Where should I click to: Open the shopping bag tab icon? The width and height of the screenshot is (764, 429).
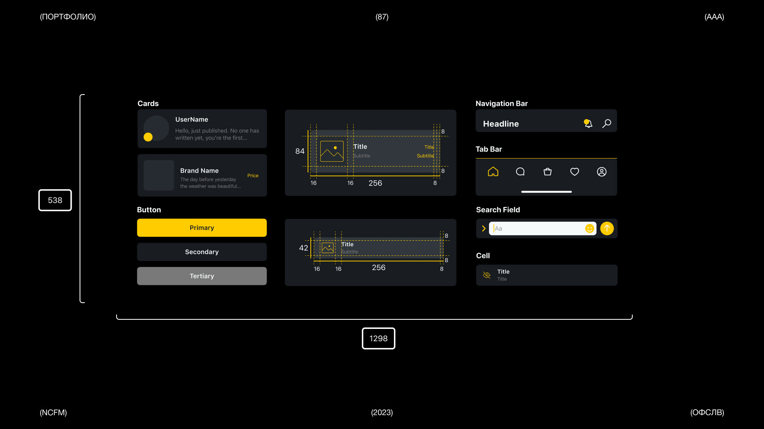548,172
